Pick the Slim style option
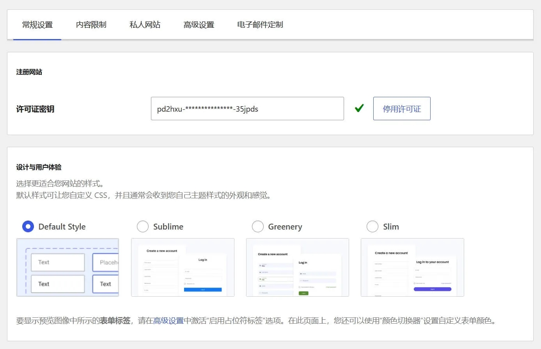The height and width of the screenshot is (349, 541). pos(372,226)
